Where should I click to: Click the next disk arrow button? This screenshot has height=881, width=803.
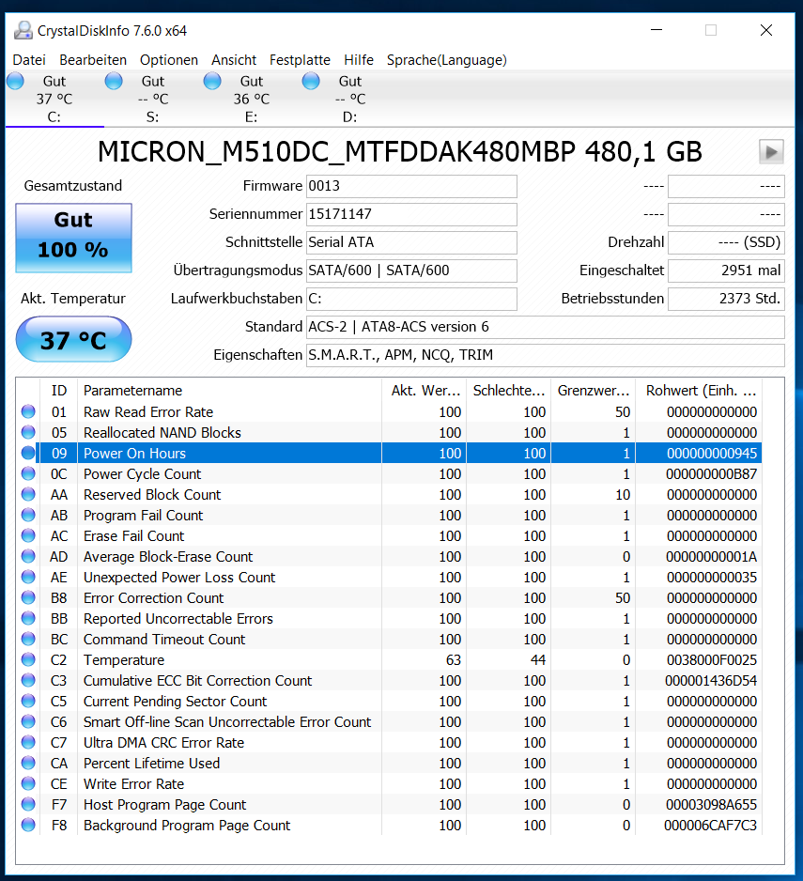pos(771,152)
